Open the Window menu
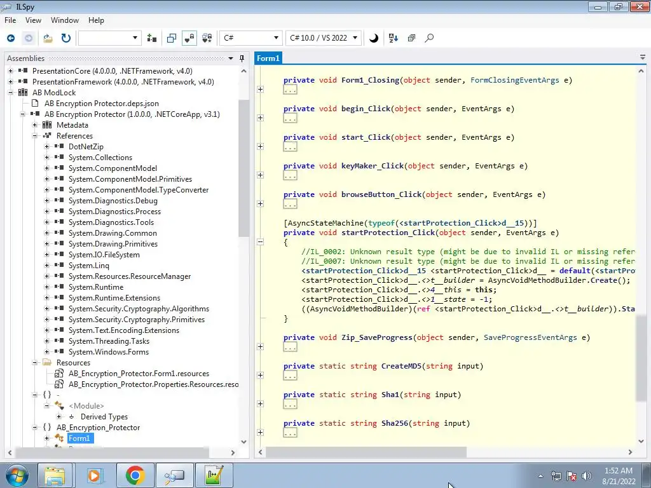The image size is (651, 488). pos(64,20)
